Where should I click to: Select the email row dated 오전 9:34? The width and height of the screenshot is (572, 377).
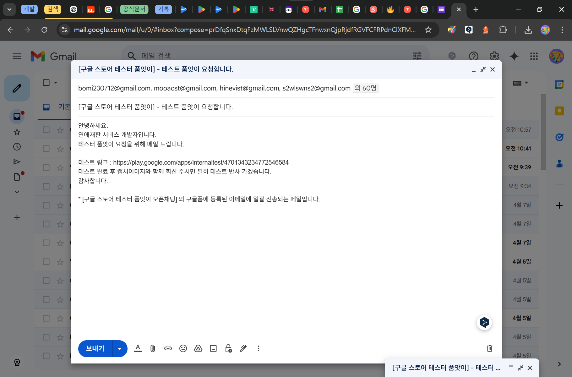(x=46, y=186)
